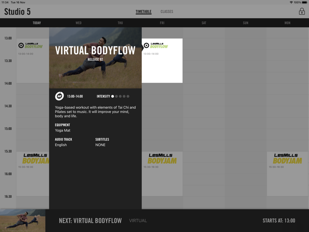The image size is (309, 232).
Task: Tap the VIRTUAL label in bottom bar
Action: click(x=138, y=221)
